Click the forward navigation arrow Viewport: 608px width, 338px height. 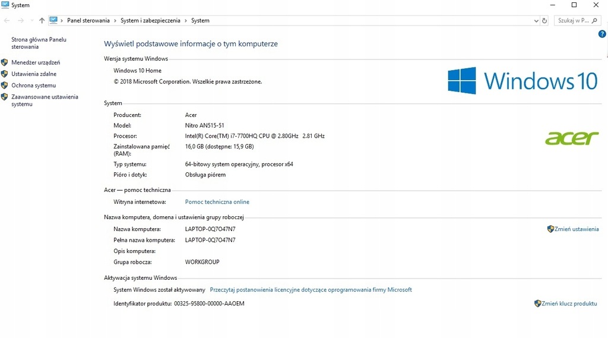coord(21,21)
